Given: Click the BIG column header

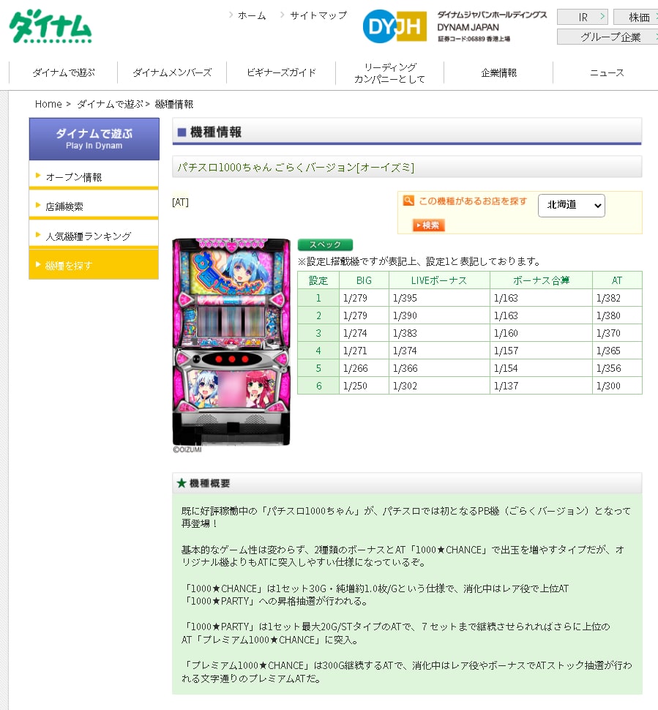Looking at the screenshot, I should pos(364,280).
